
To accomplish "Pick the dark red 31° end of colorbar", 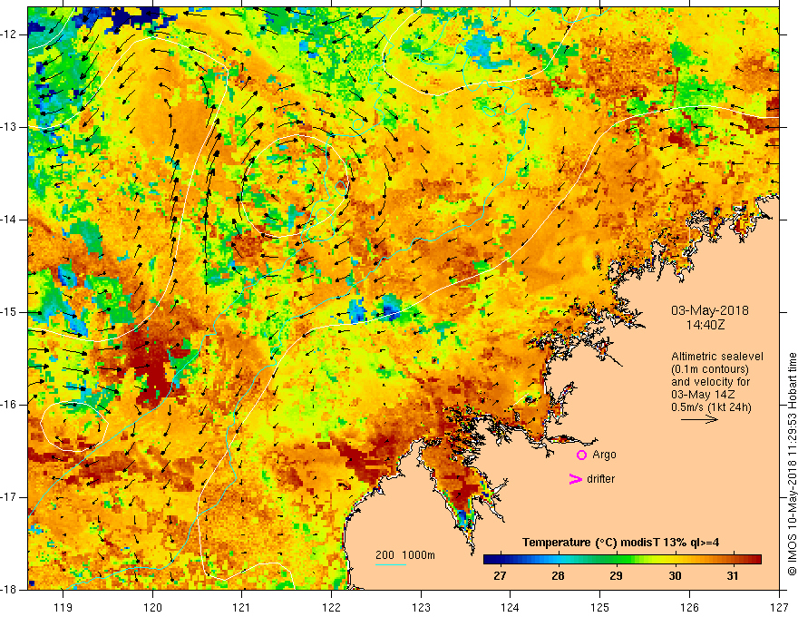I will click(x=754, y=560).
